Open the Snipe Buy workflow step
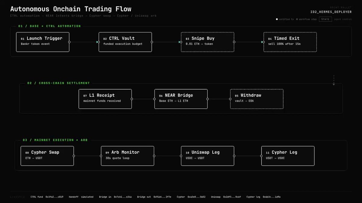The height and width of the screenshot is (203, 362). click(x=208, y=42)
